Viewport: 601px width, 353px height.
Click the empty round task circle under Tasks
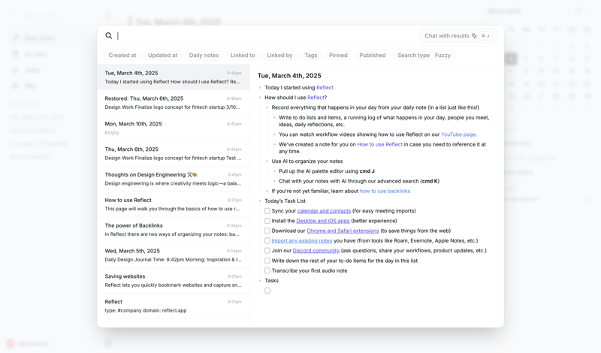click(267, 291)
